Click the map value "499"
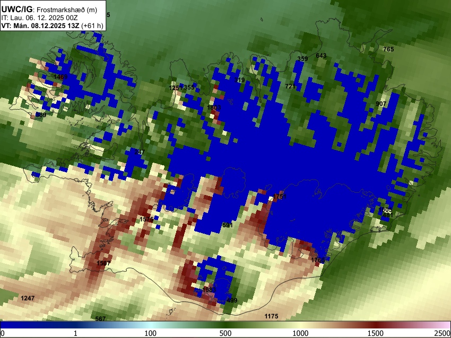This screenshot has height=338, width=451. (x=232, y=301)
